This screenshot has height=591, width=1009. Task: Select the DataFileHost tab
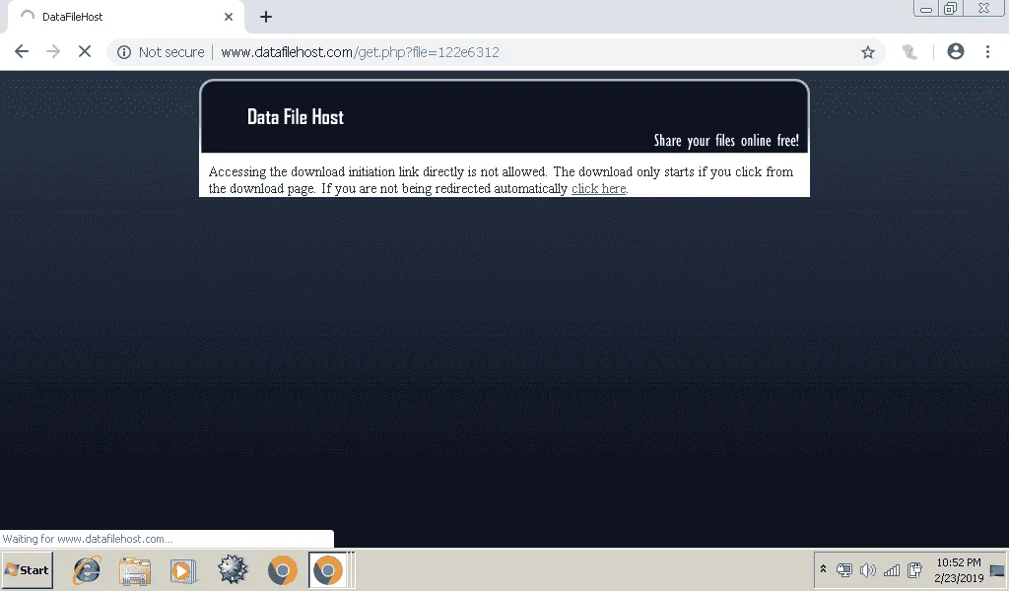click(x=126, y=17)
